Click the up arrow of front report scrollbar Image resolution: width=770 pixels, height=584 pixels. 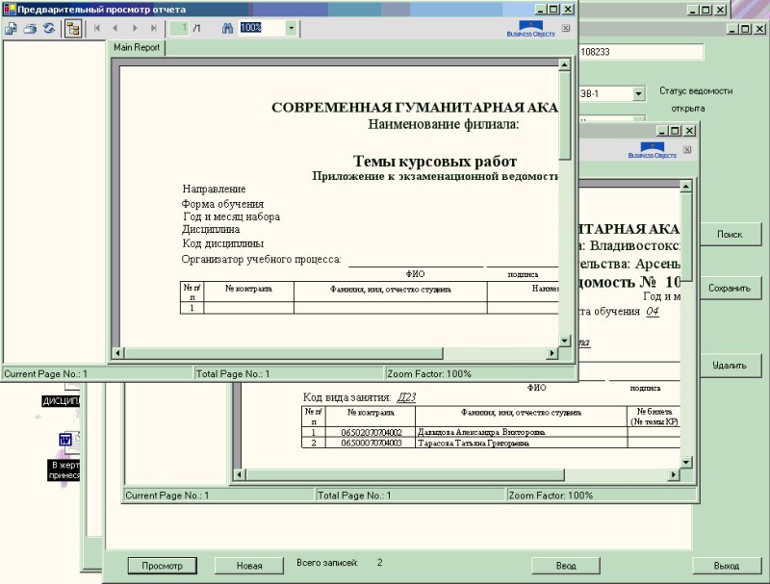[x=565, y=64]
